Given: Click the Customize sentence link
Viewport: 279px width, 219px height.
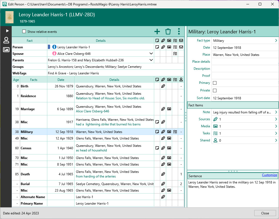Looking at the screenshot, I should tap(269, 175).
